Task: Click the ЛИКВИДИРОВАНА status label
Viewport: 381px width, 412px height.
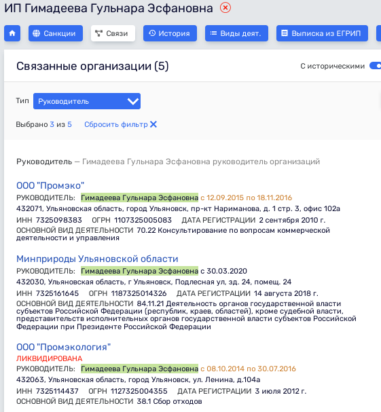Action: point(50,358)
